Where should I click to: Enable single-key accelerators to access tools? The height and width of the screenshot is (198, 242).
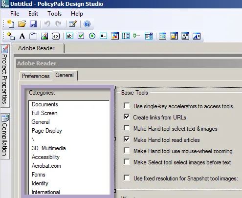[x=127, y=106]
